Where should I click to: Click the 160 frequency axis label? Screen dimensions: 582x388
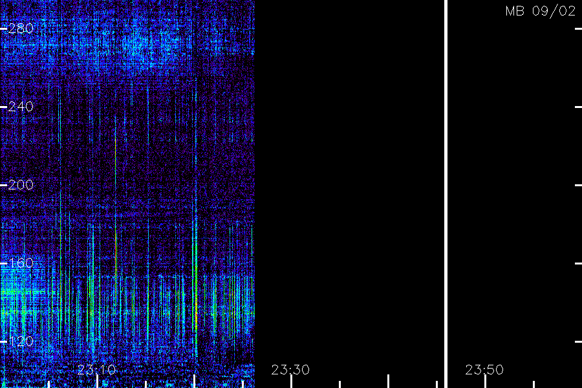[x=21, y=263]
